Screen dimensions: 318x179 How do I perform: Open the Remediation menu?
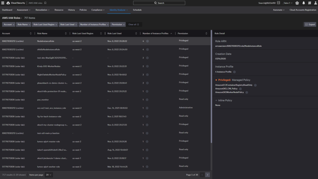(x=42, y=10)
